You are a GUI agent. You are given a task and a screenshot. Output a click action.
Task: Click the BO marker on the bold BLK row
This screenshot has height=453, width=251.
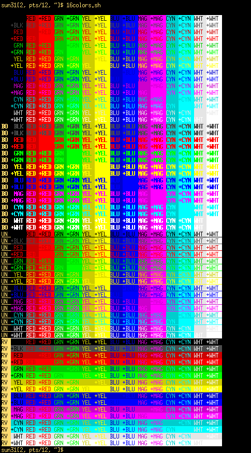pos(4,126)
